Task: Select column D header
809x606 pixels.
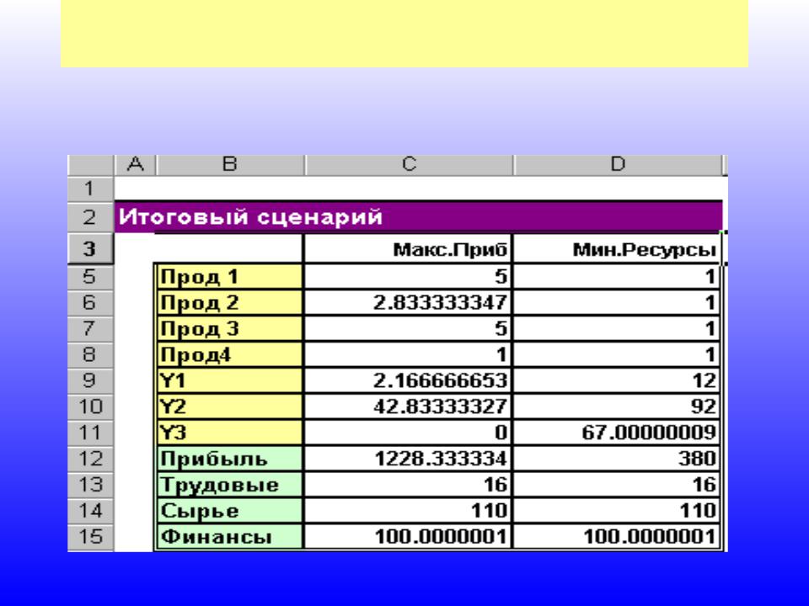Action: pyautogui.click(x=618, y=165)
